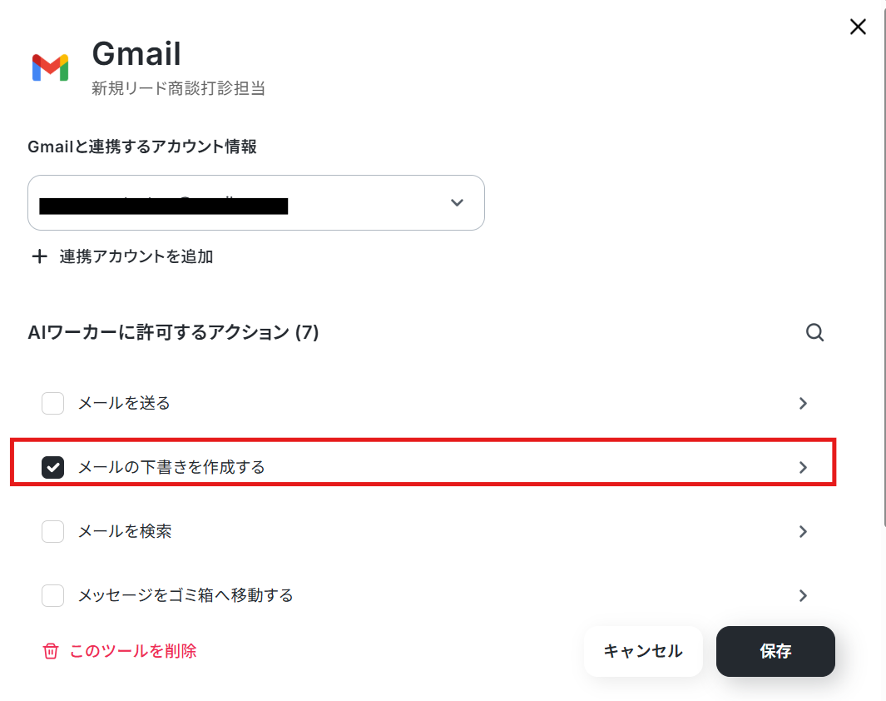Click the Gmail logo icon

50,67
